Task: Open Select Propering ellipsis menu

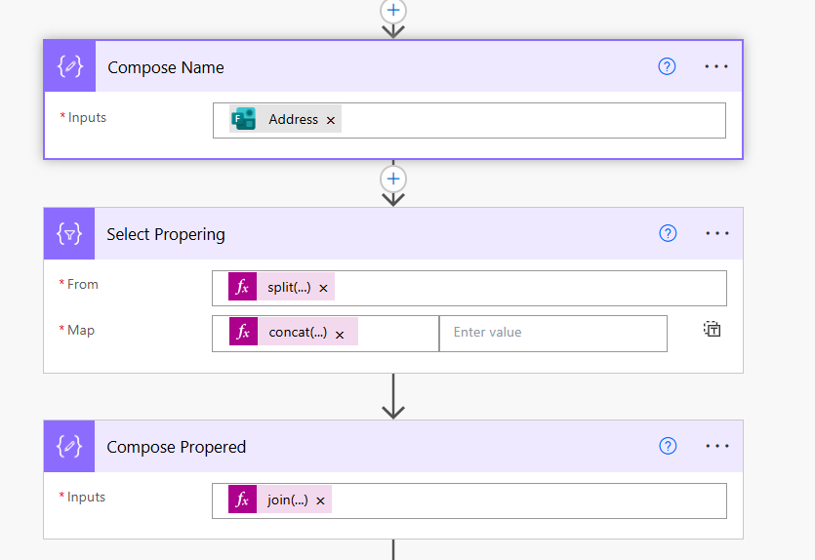Action: coord(717,233)
